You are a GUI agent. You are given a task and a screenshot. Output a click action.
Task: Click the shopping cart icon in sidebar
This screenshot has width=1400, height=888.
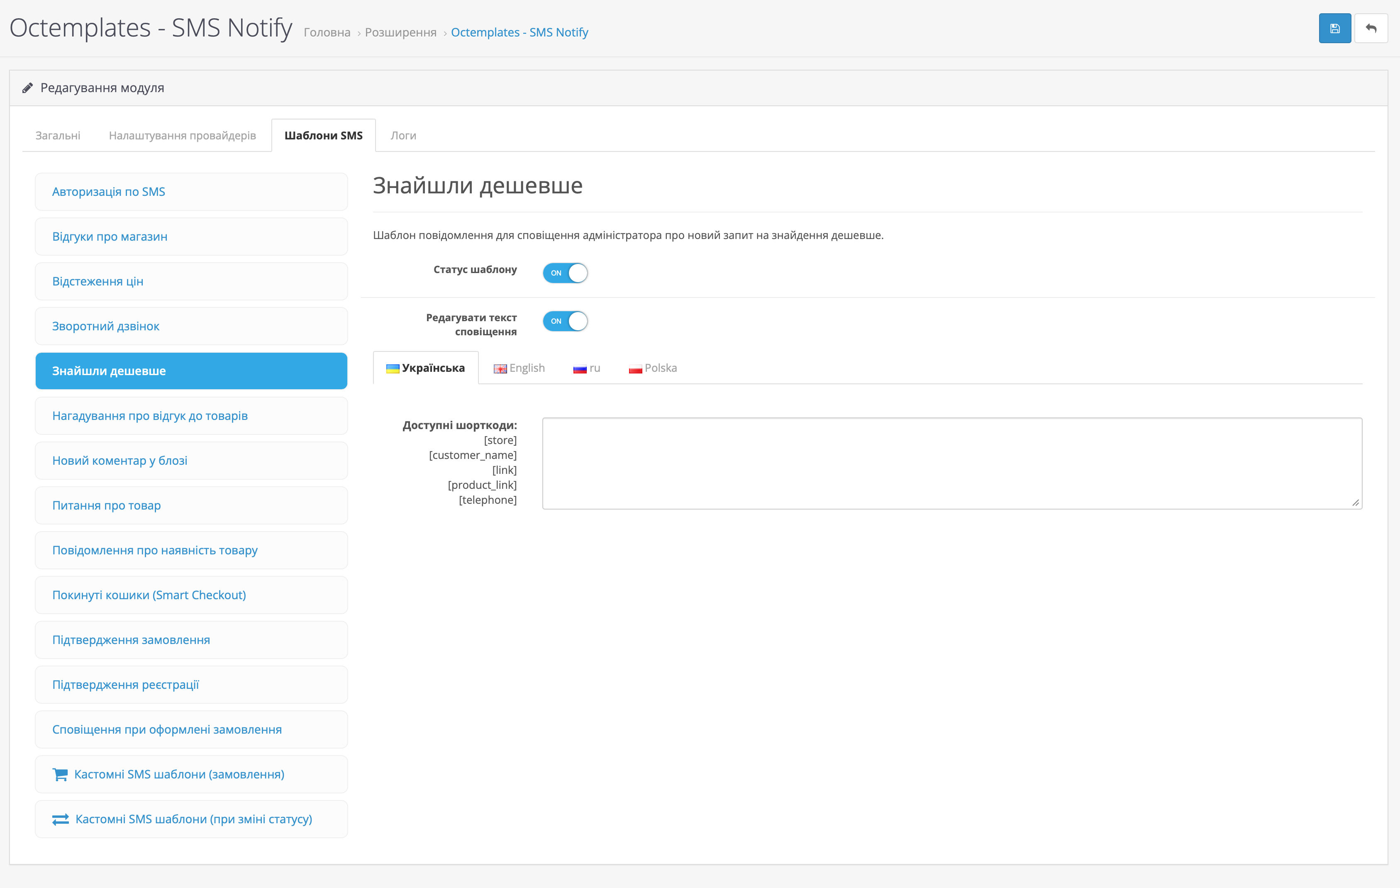[x=60, y=774]
